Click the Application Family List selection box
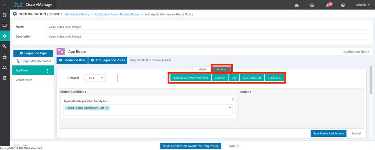Screen dimensions: 375x150 148,110
